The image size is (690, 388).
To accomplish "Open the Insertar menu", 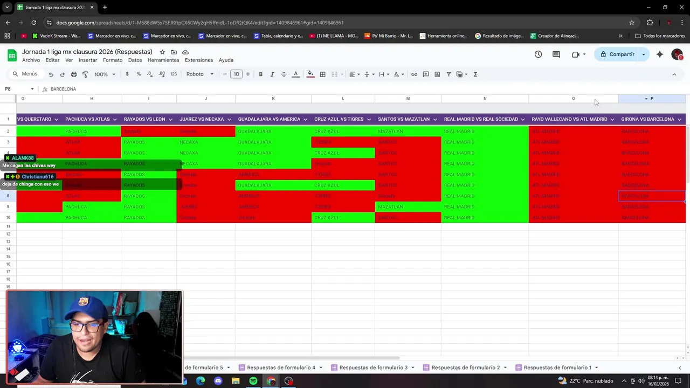I will pos(88,60).
